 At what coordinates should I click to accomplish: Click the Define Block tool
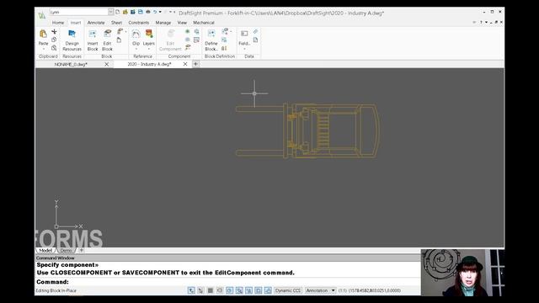click(x=211, y=40)
